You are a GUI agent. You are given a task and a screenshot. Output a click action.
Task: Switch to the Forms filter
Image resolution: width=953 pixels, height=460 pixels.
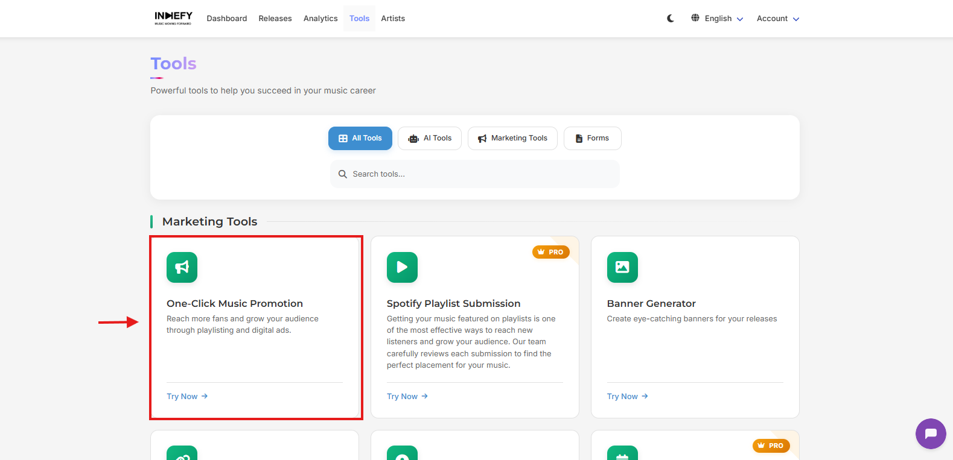click(592, 138)
